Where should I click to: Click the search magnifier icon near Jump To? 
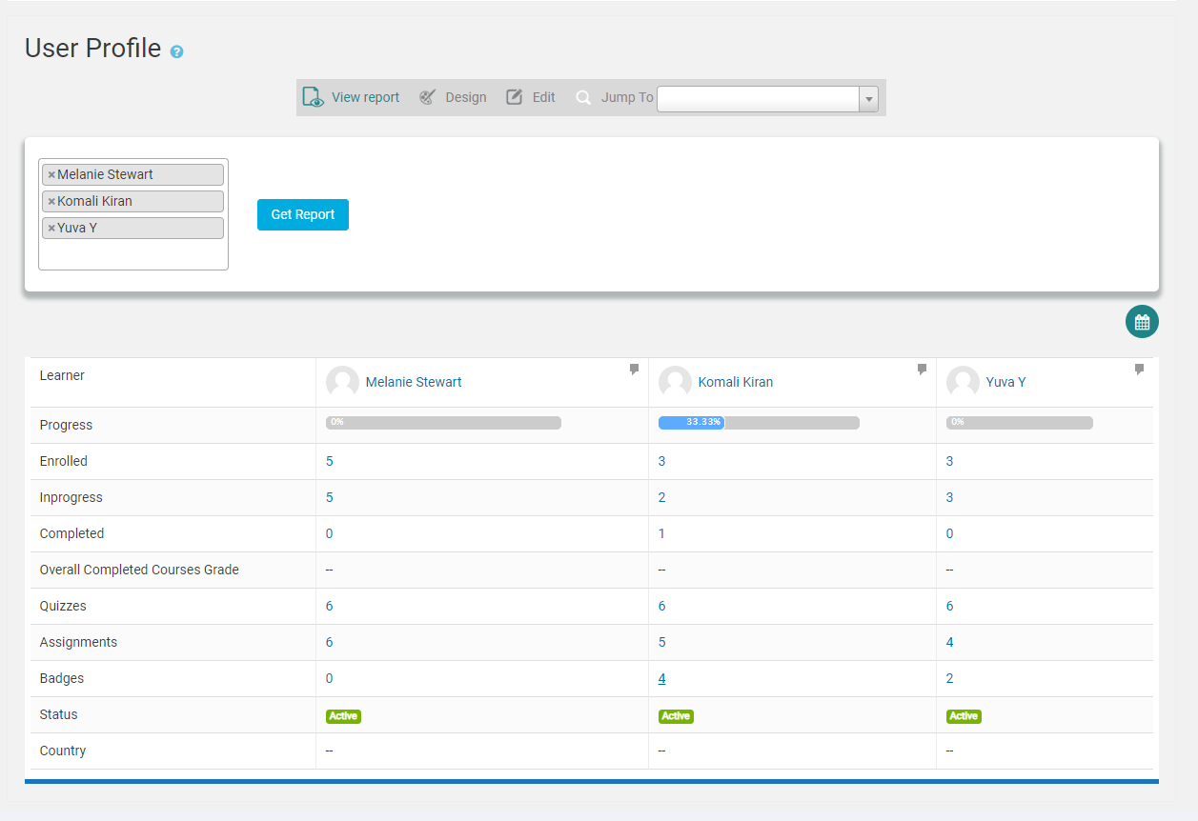[583, 97]
